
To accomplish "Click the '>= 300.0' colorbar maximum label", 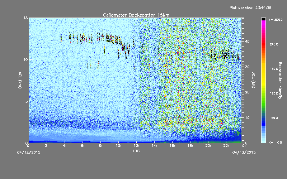I will (x=276, y=20).
